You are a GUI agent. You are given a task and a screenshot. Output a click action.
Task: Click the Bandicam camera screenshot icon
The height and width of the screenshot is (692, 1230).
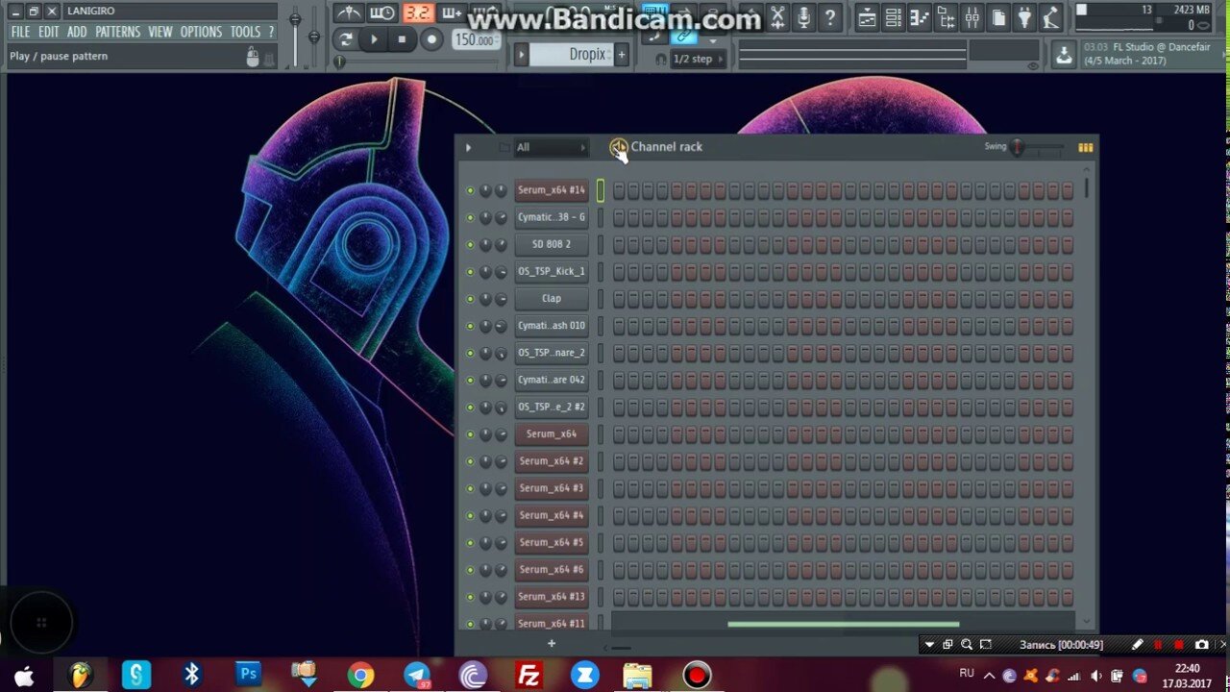click(1201, 645)
